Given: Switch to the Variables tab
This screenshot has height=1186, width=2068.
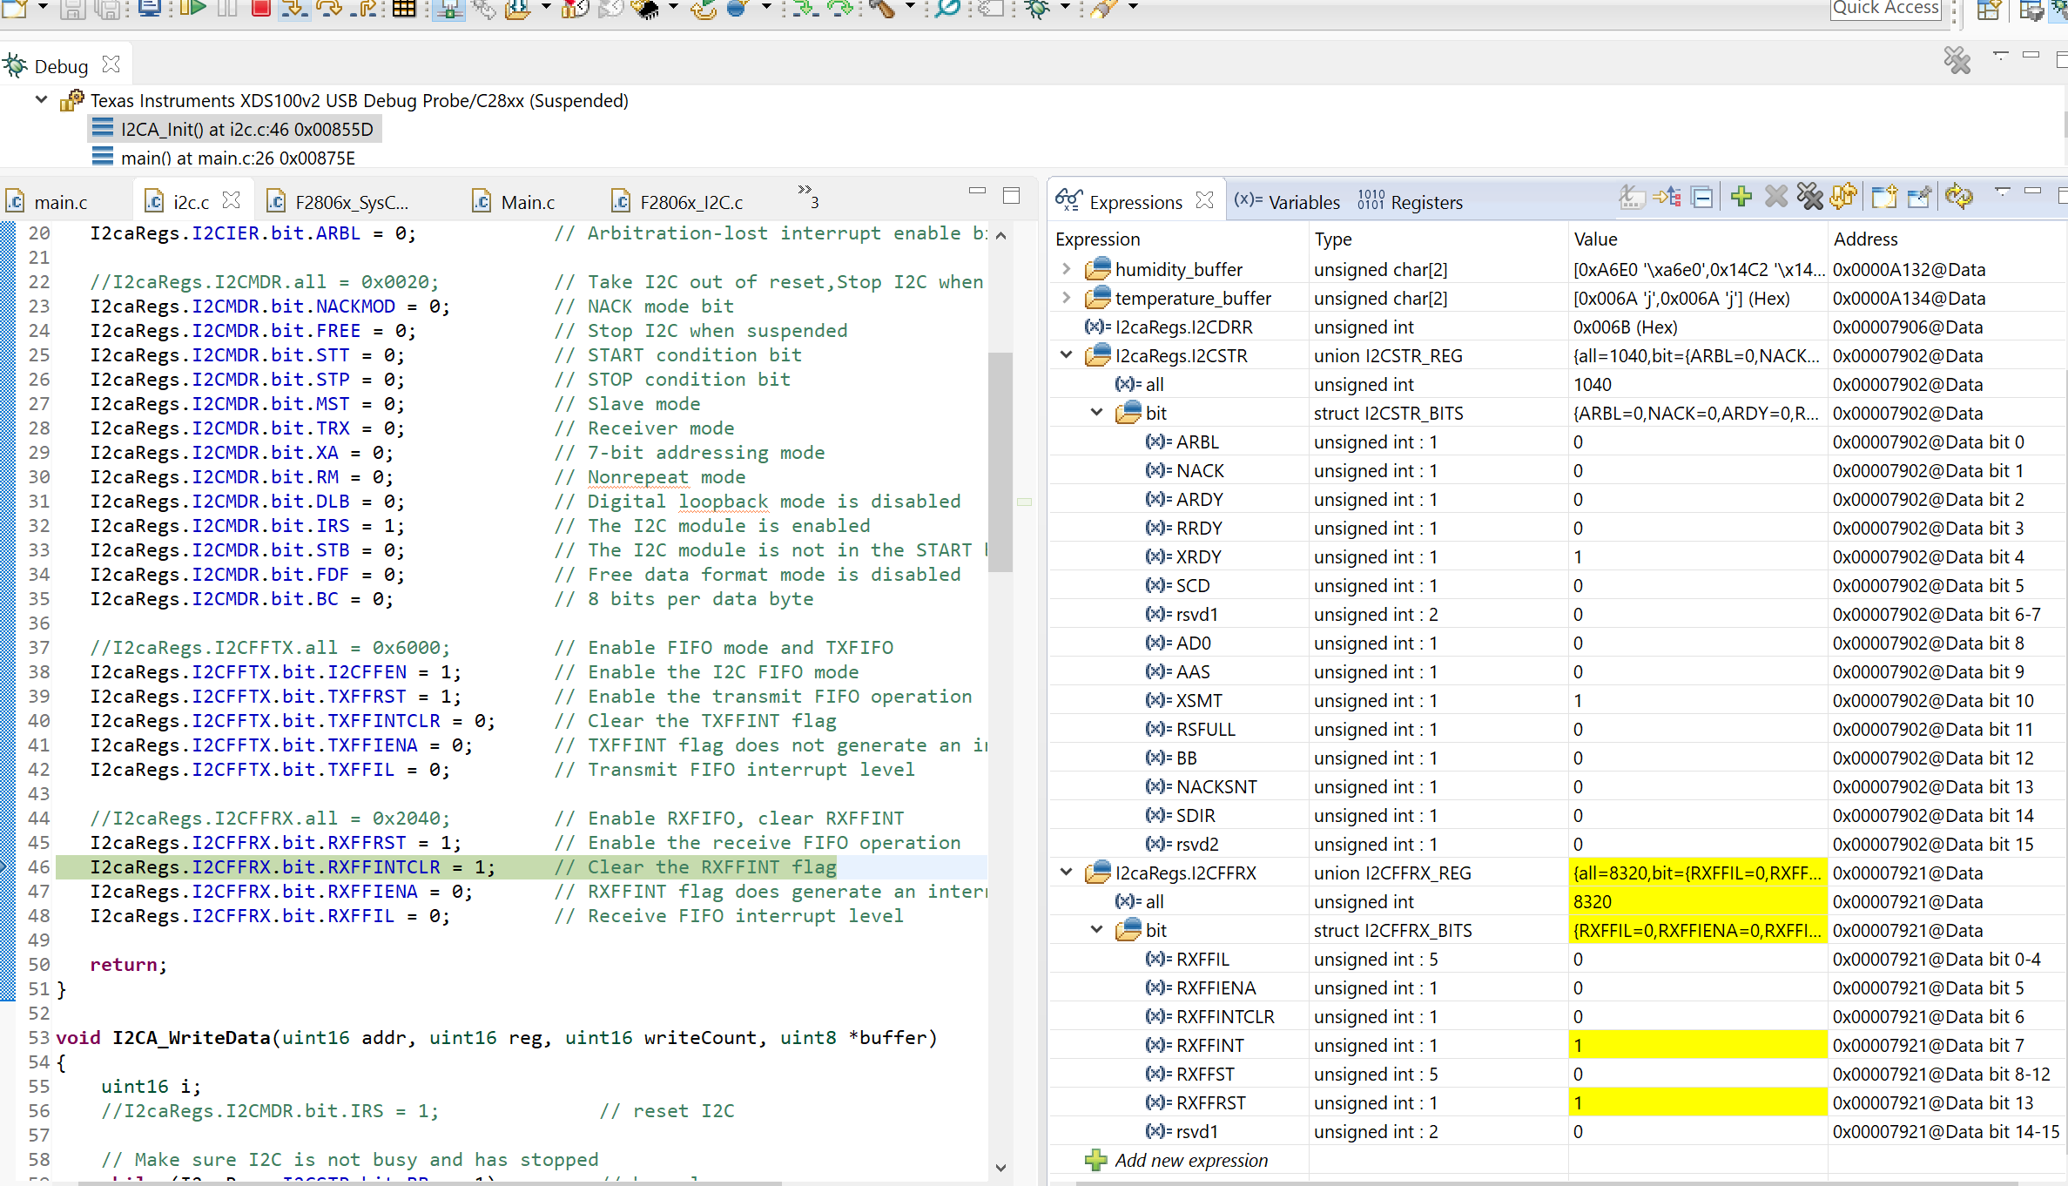Looking at the screenshot, I should 1287,202.
